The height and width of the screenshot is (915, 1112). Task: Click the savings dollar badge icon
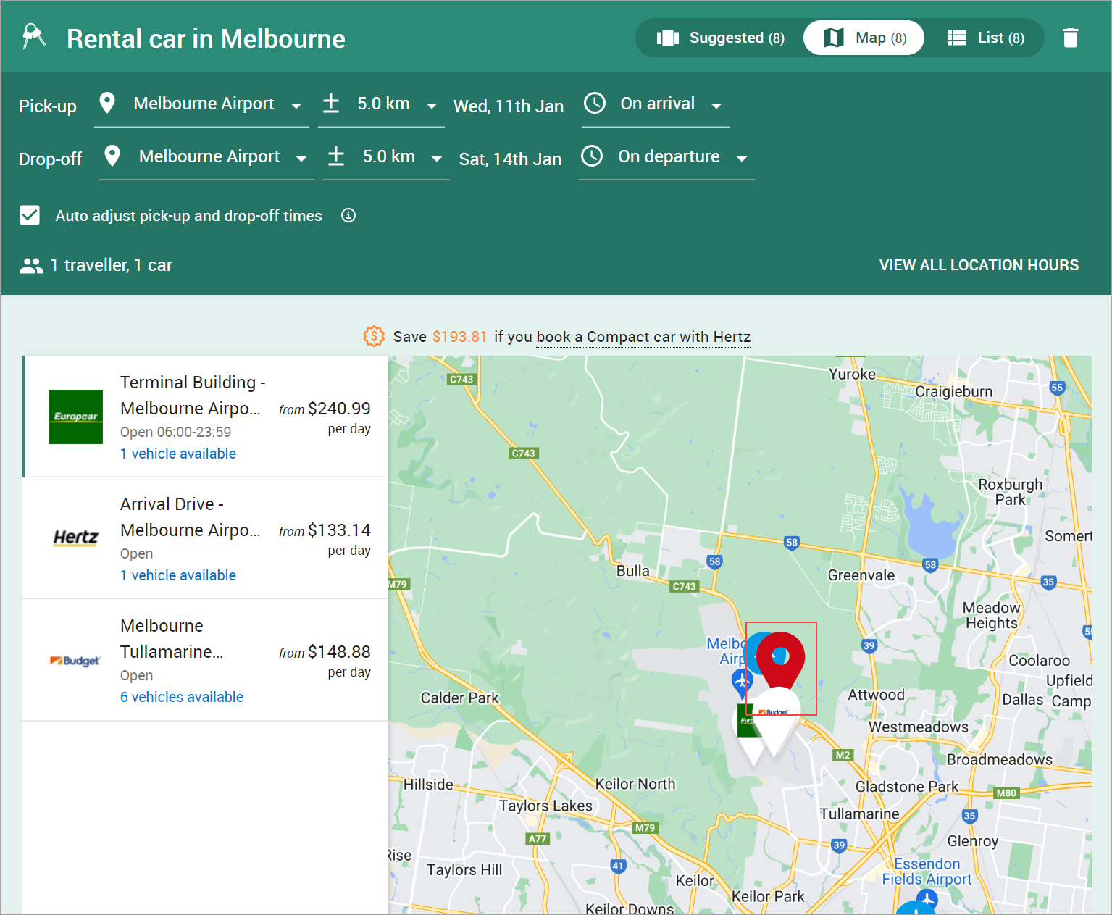(374, 336)
